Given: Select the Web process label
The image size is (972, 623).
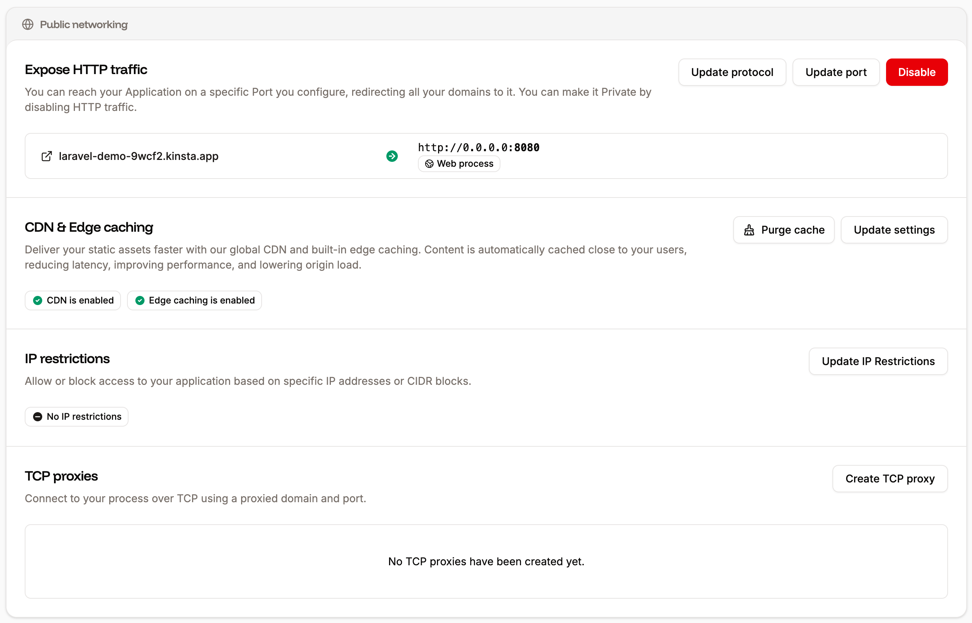Looking at the screenshot, I should click(465, 164).
